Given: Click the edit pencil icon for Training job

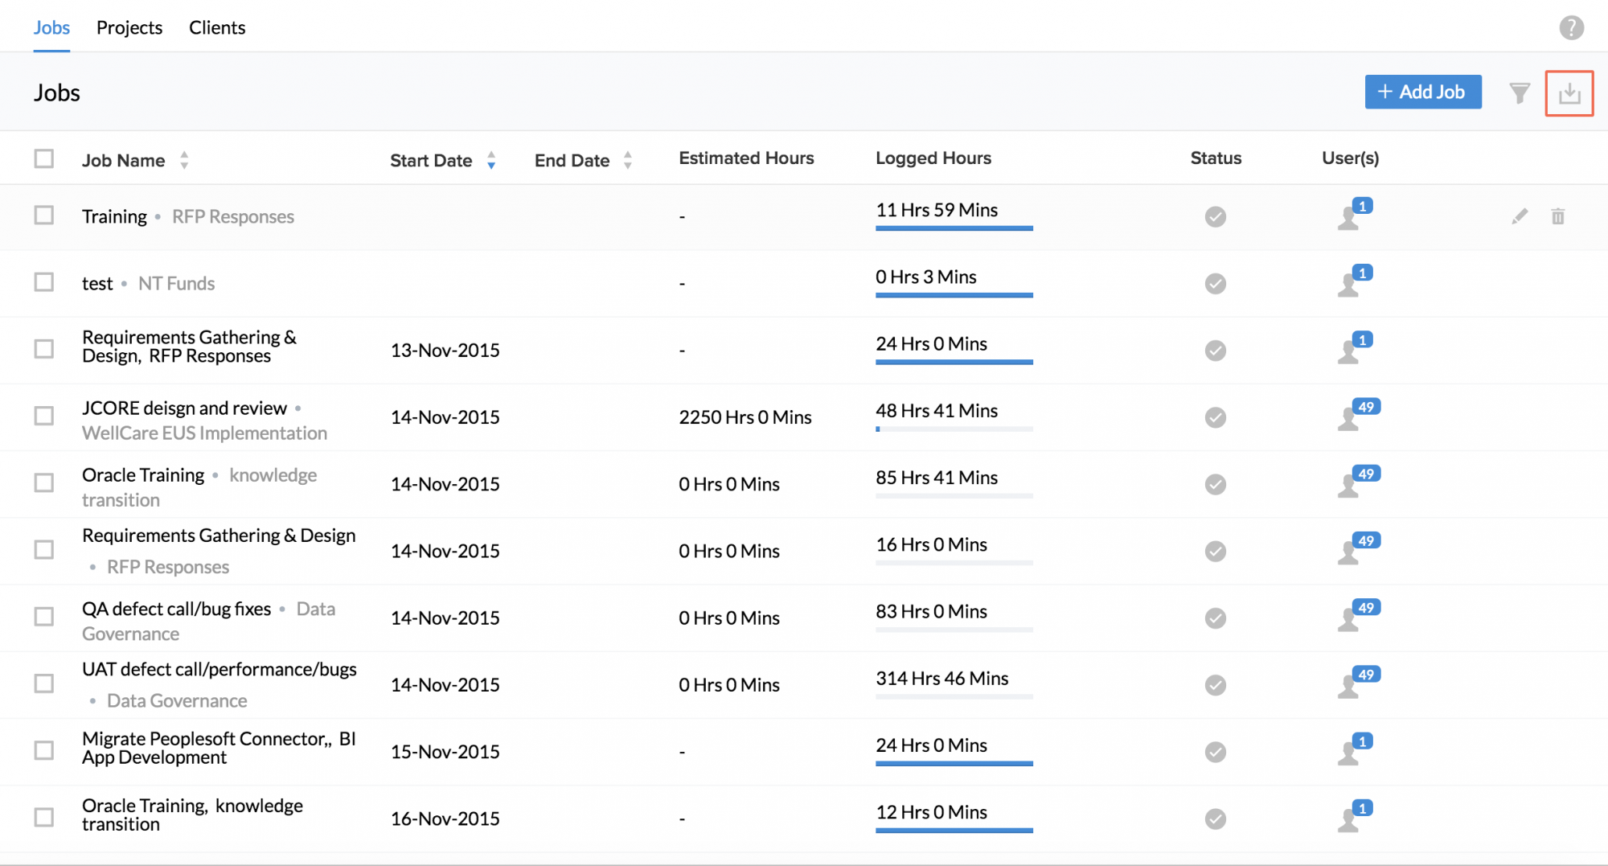Looking at the screenshot, I should pyautogui.click(x=1519, y=216).
